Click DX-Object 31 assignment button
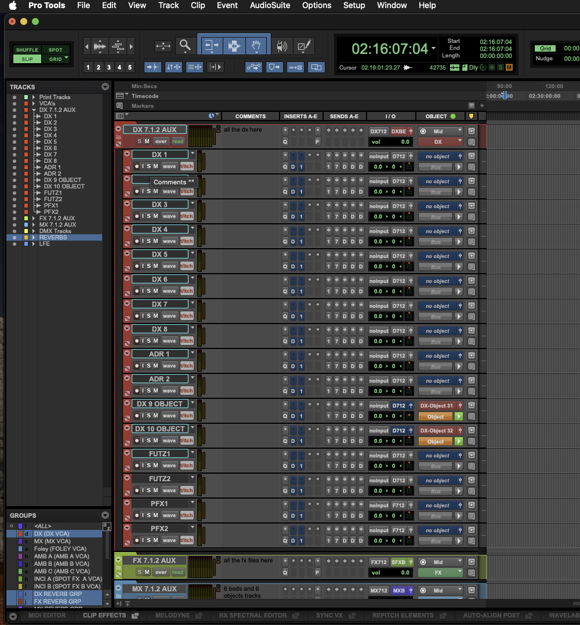Image resolution: width=580 pixels, height=625 pixels. point(437,405)
